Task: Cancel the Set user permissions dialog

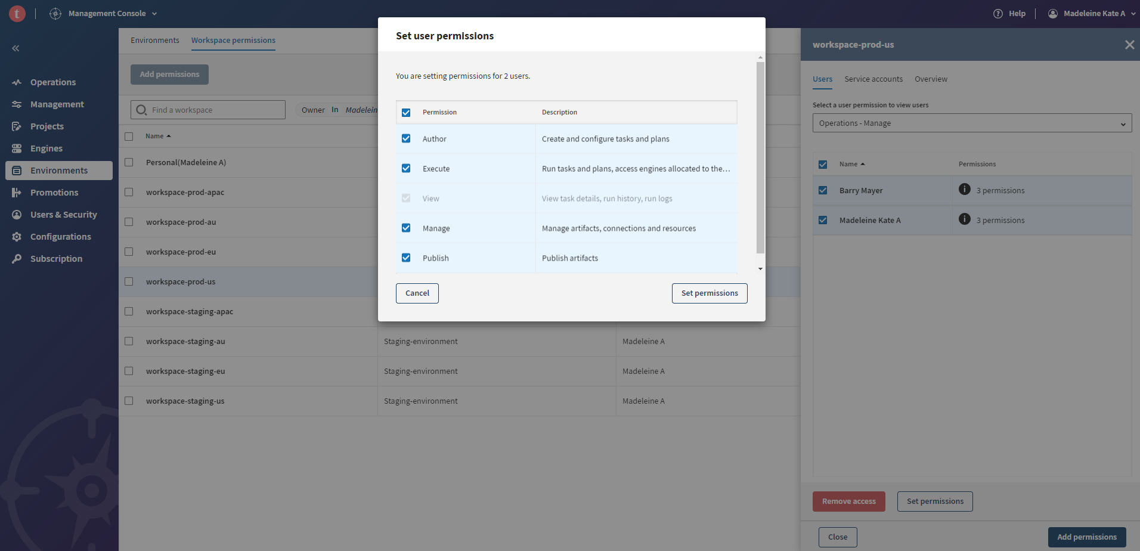Action: (x=417, y=293)
